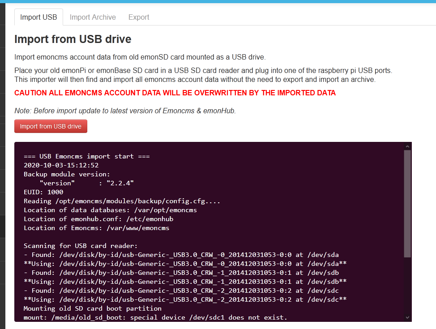The height and width of the screenshot is (329, 436).
Task: Click the 'EUID: 1000' log line
Action: [43, 192]
